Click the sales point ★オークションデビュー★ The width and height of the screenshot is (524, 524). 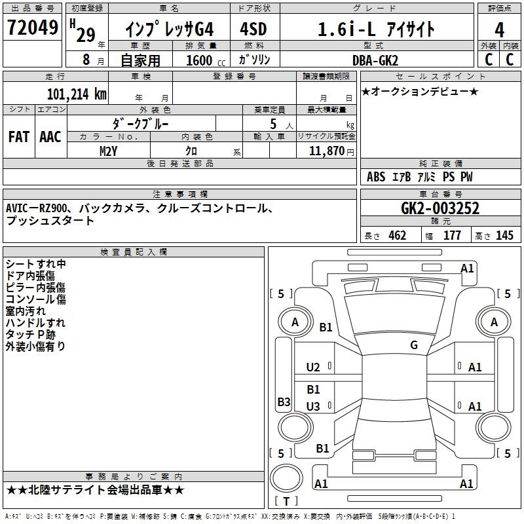(x=420, y=91)
